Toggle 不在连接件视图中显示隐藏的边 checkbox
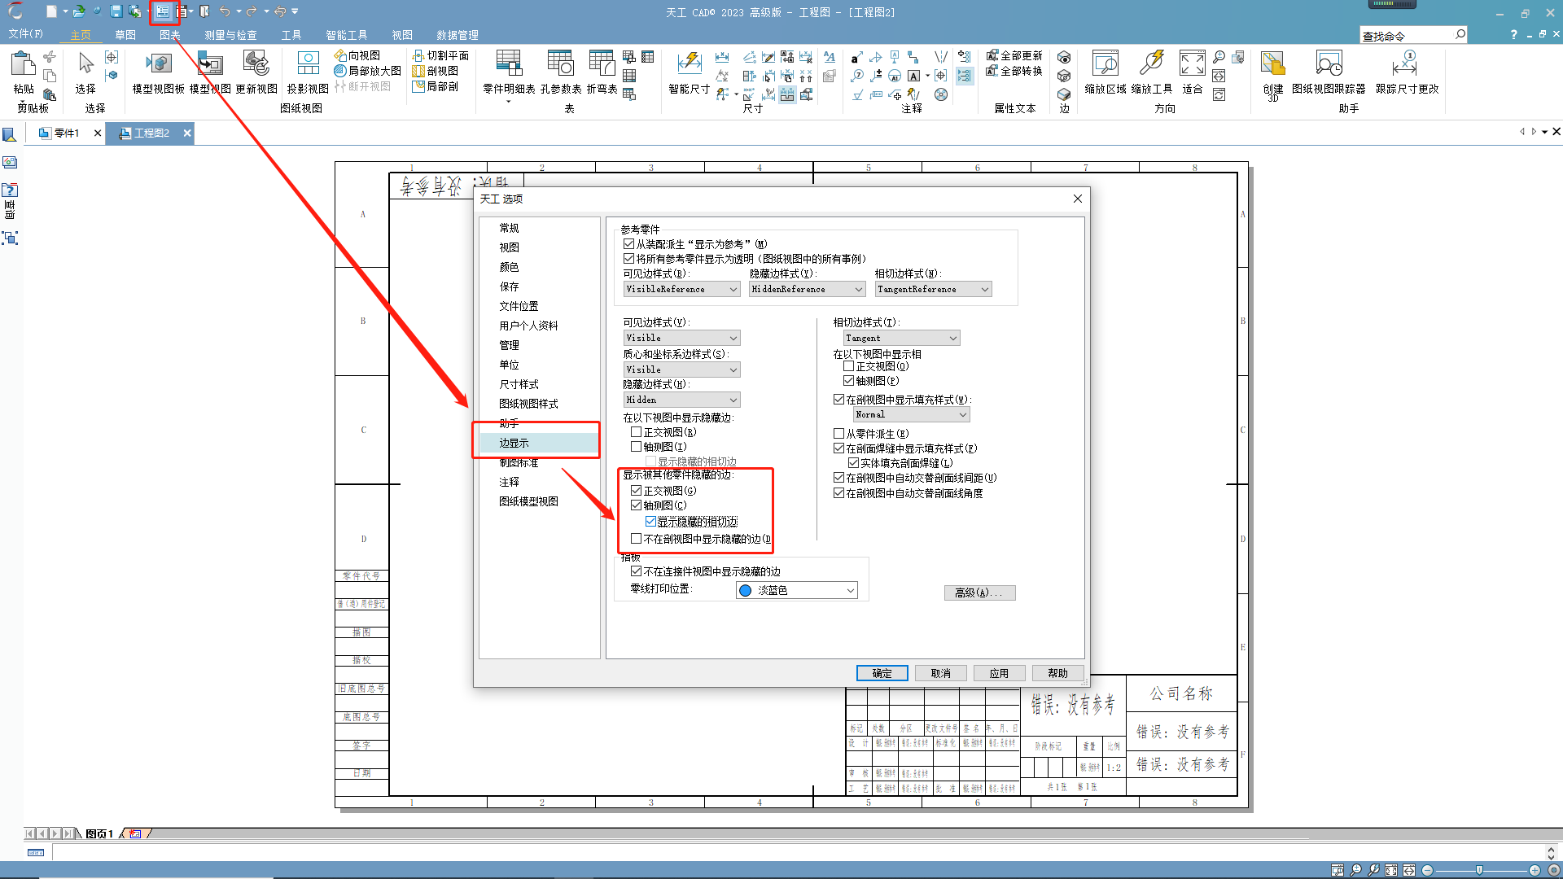The width and height of the screenshot is (1563, 879). (x=637, y=571)
